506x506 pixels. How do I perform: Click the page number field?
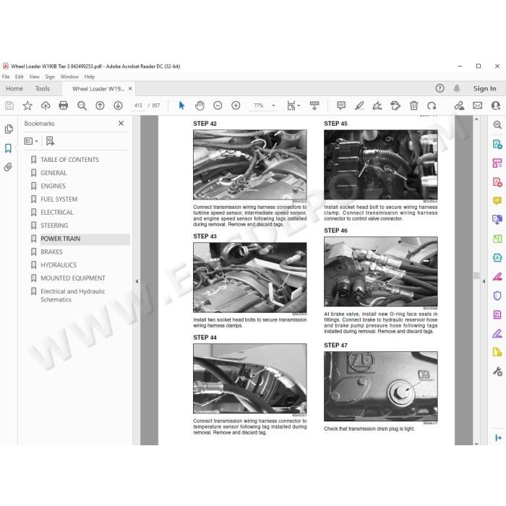coord(138,106)
